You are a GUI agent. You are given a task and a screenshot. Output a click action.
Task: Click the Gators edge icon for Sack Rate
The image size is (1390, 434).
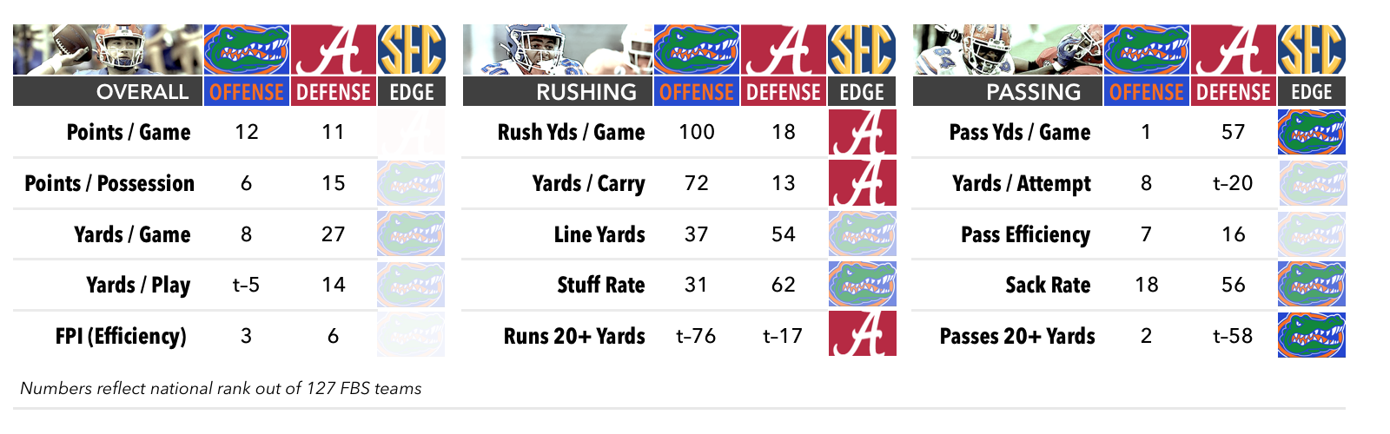(x=1312, y=285)
